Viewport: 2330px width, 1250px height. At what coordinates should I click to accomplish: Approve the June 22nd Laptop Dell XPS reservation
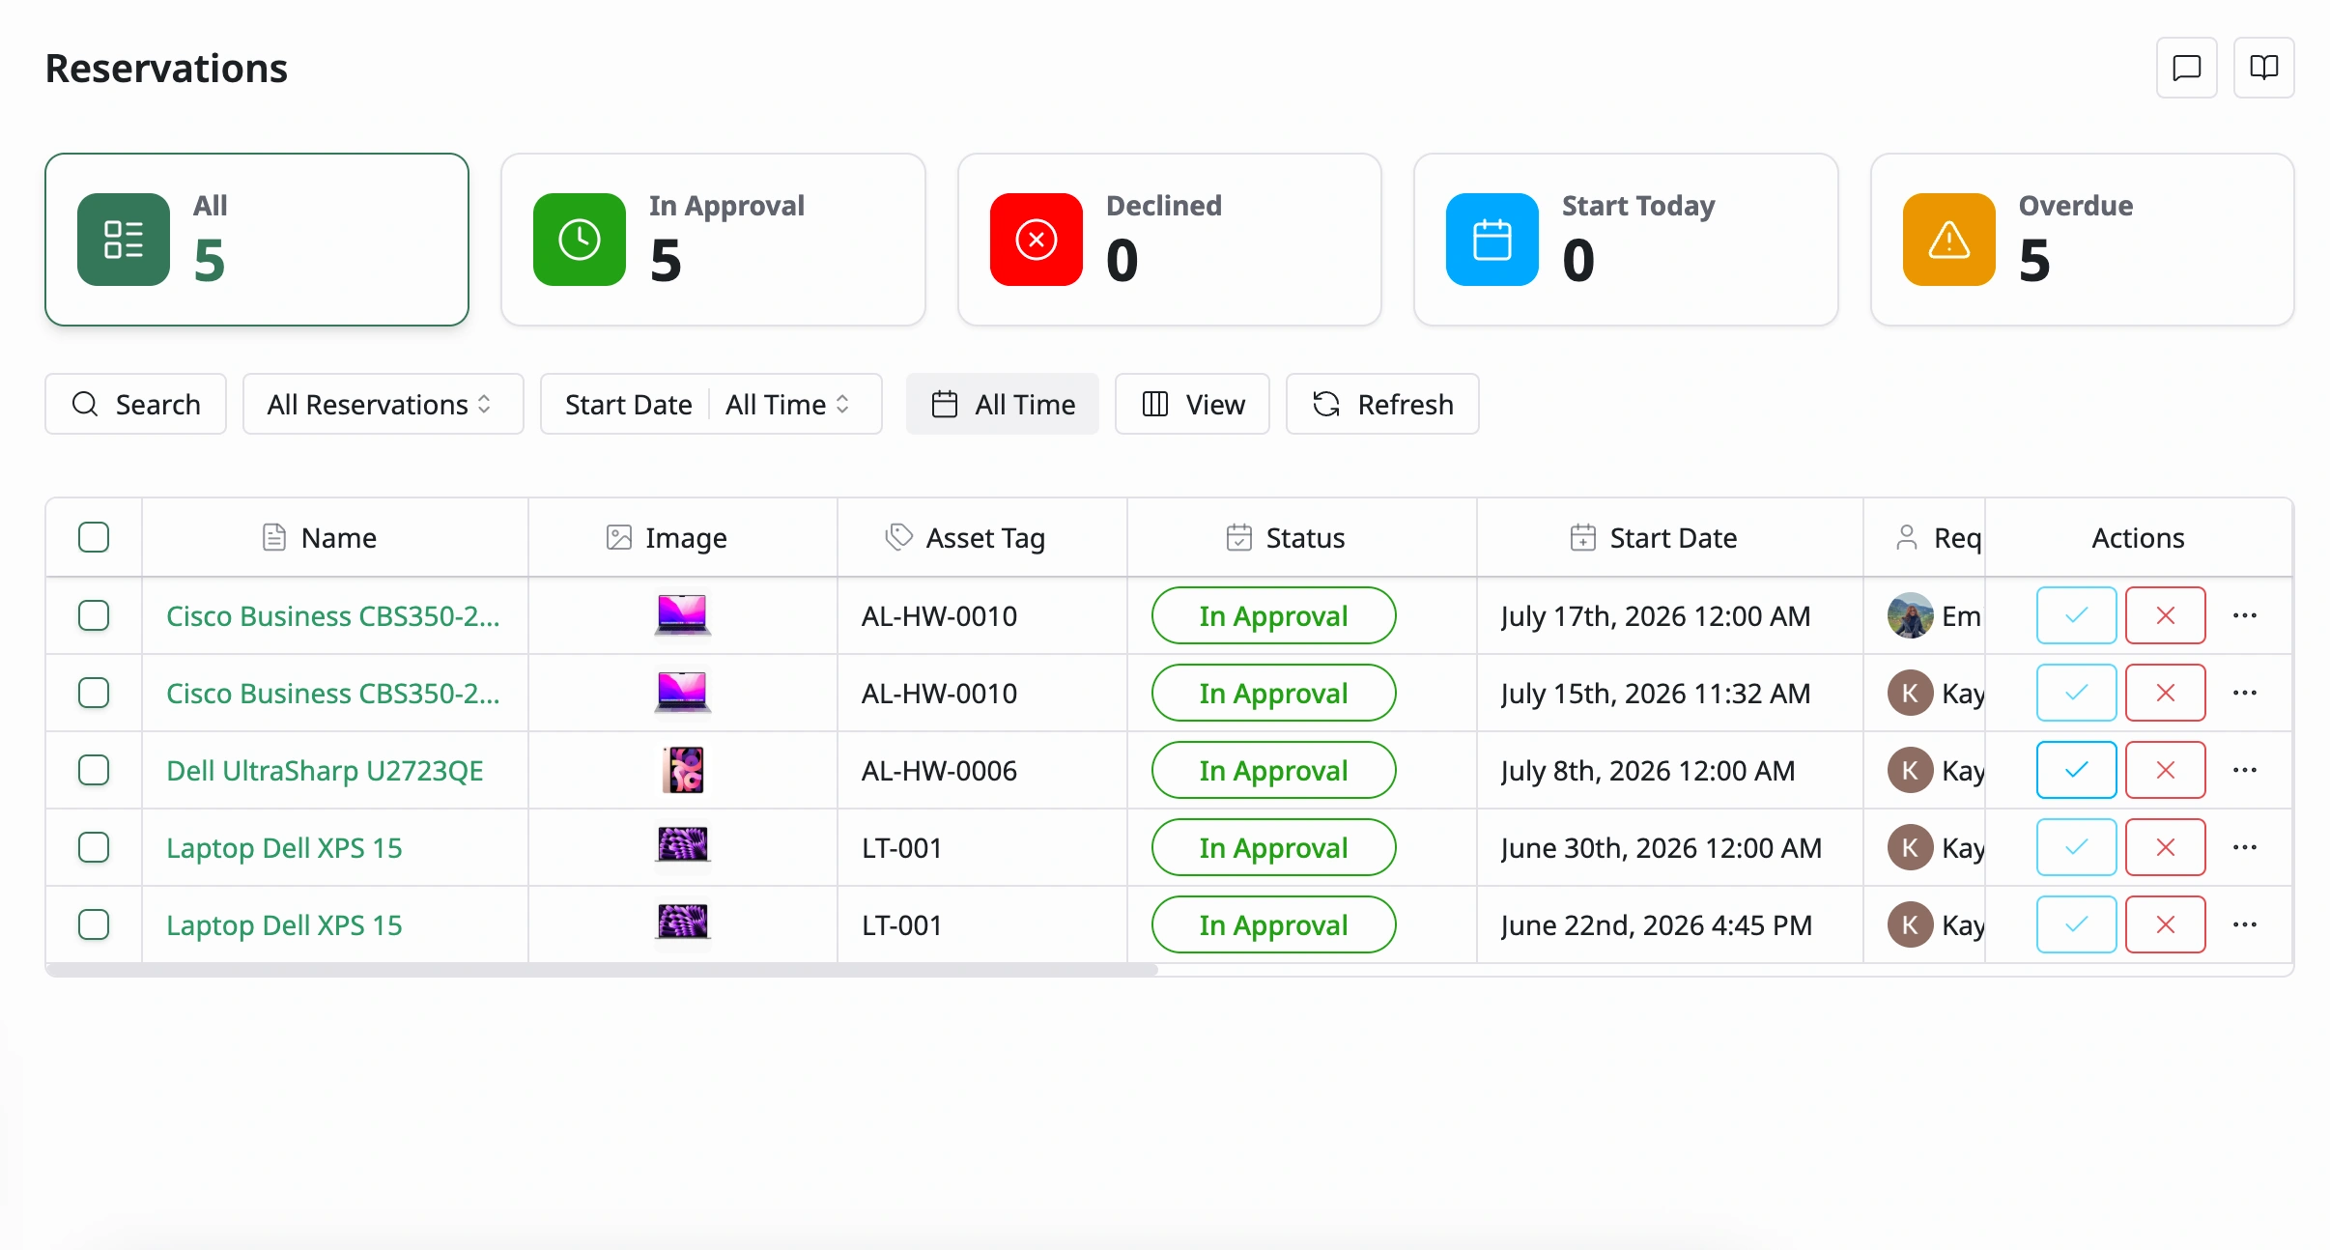pos(2076,924)
